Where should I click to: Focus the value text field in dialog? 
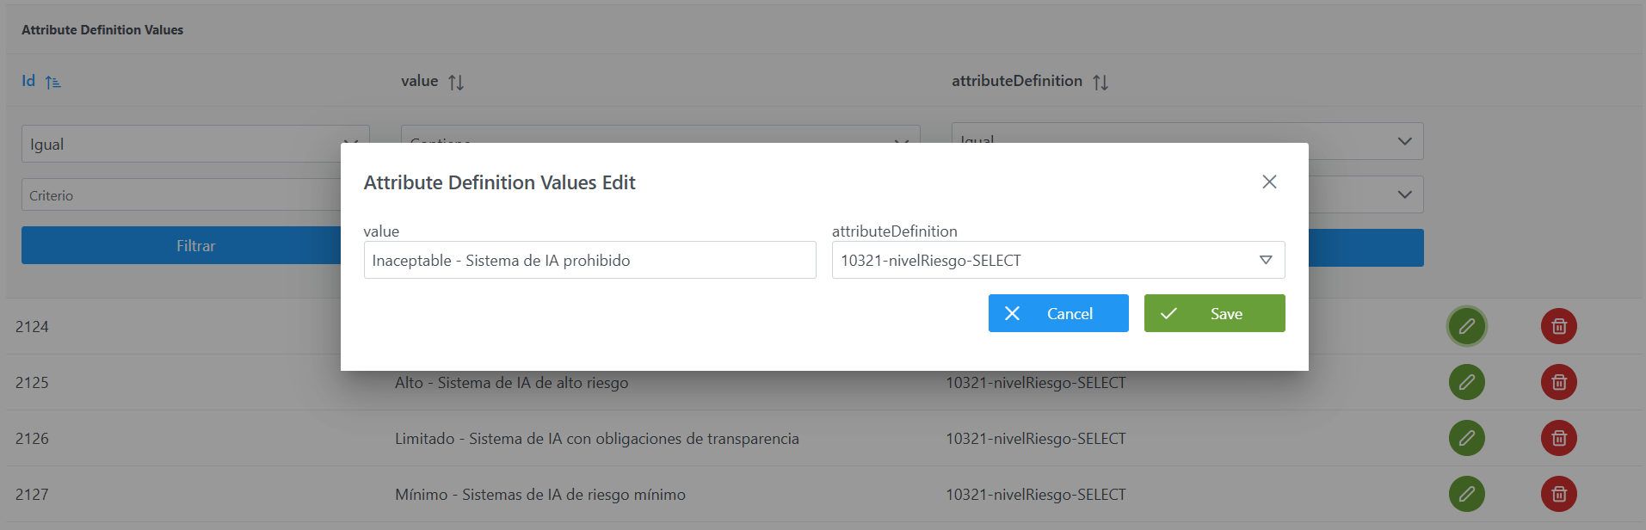pyautogui.click(x=589, y=260)
